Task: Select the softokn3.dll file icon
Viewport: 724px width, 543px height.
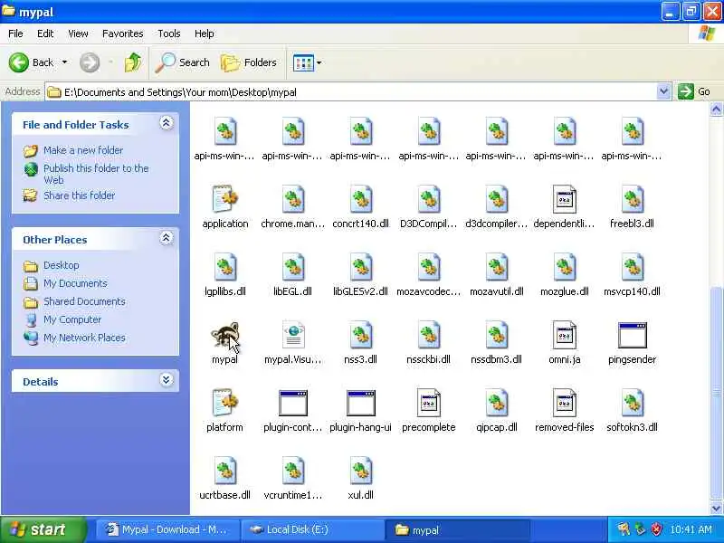Action: [632, 403]
